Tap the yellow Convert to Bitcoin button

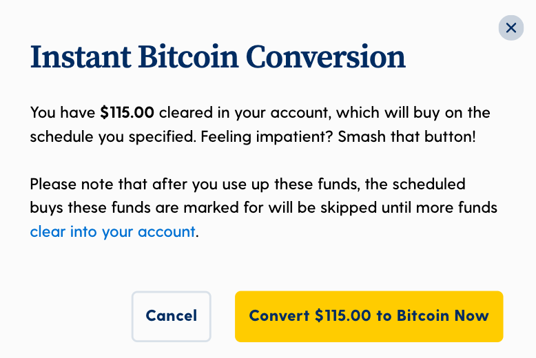click(369, 316)
